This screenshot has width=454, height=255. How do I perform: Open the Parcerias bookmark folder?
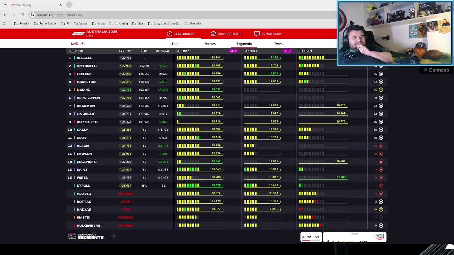pyautogui.click(x=193, y=24)
